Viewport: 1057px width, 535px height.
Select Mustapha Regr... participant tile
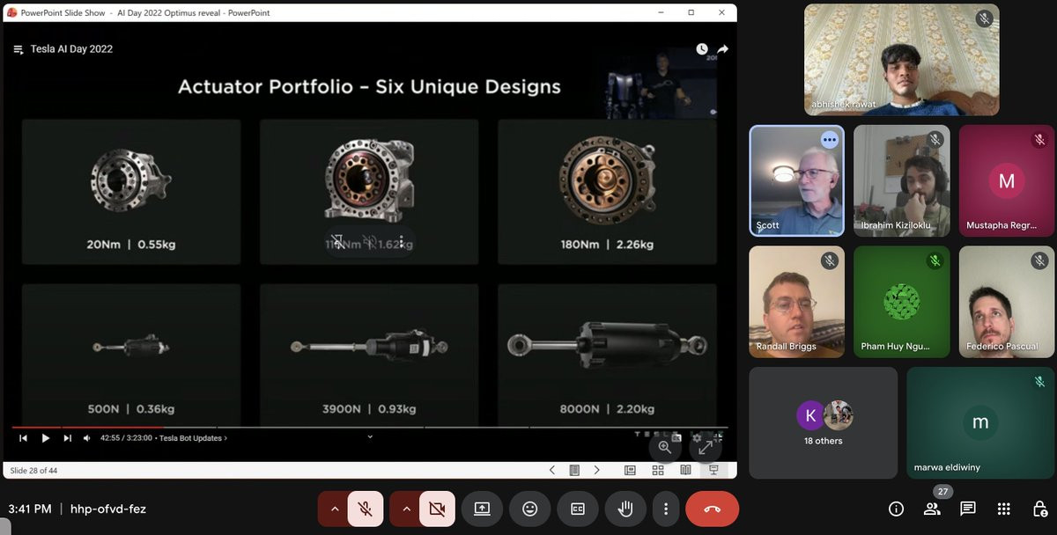tap(1007, 180)
